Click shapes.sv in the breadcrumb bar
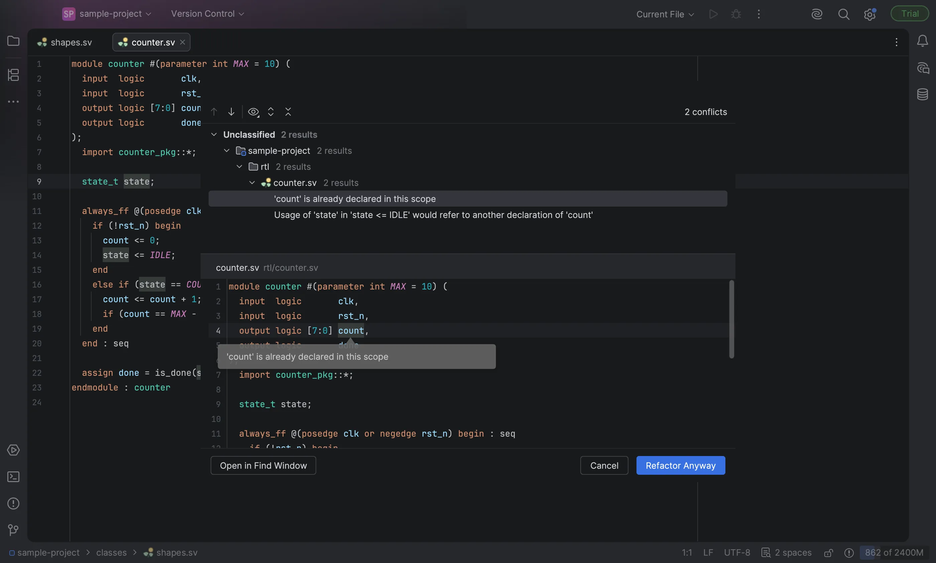Screen dimensions: 936x563 pos(170,553)
